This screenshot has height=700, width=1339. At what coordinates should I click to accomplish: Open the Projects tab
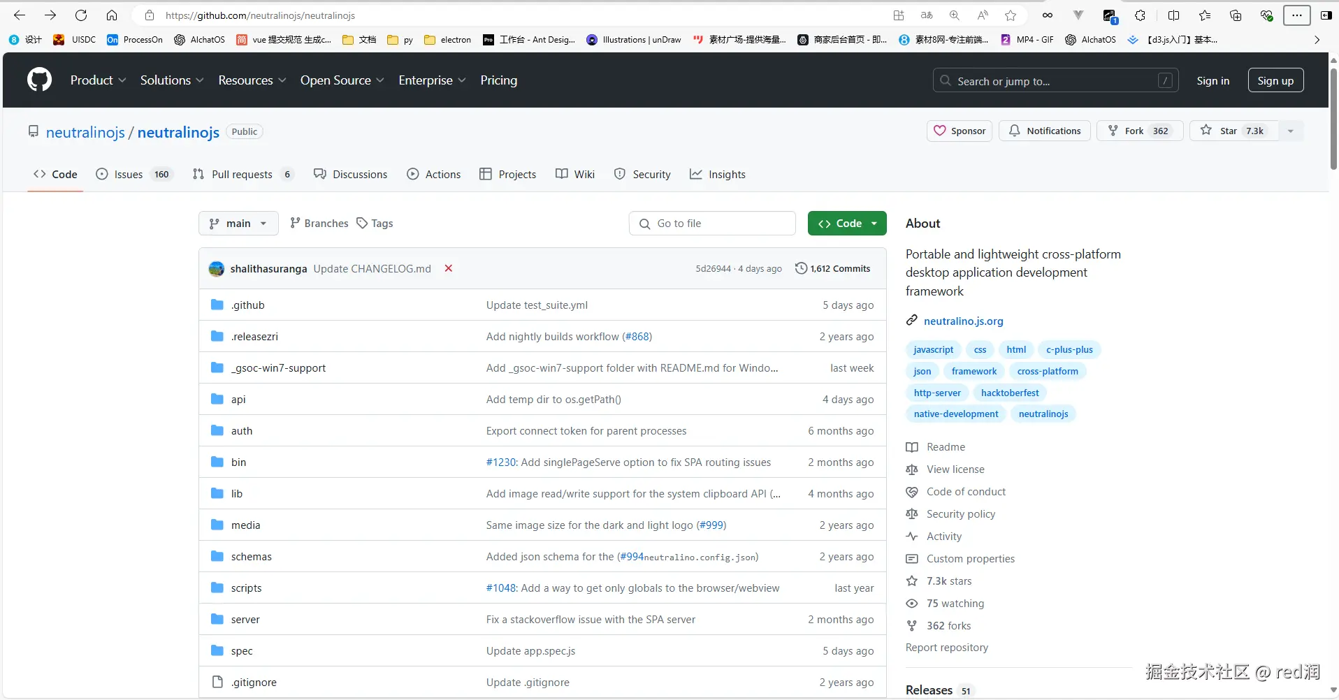(508, 174)
